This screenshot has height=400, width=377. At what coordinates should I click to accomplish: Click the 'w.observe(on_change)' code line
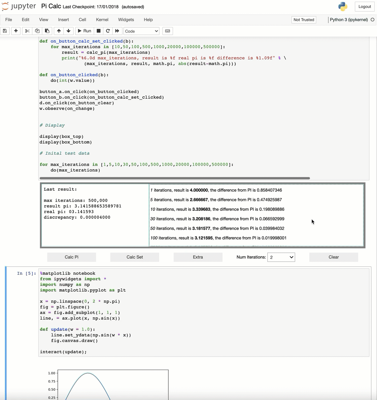[67, 108]
